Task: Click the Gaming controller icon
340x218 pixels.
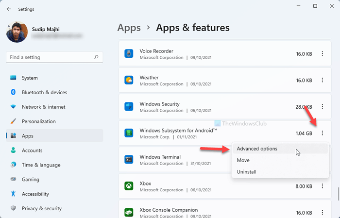Action: [x=13, y=179]
